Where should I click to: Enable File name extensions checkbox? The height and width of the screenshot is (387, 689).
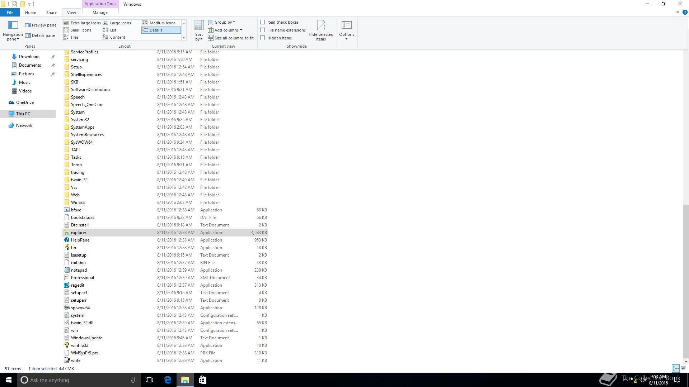click(x=263, y=30)
